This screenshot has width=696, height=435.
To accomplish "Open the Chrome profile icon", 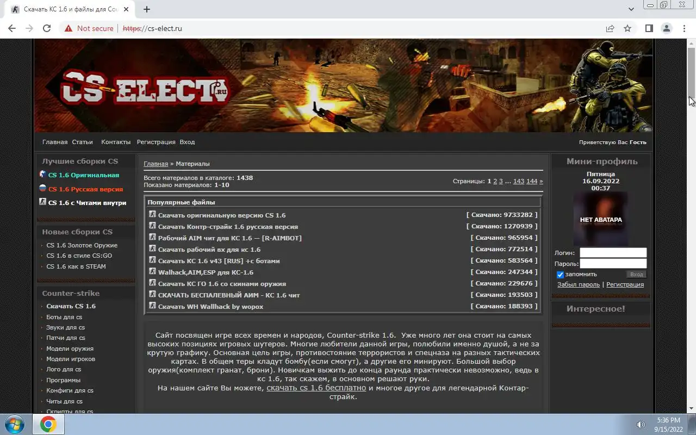I will [666, 28].
